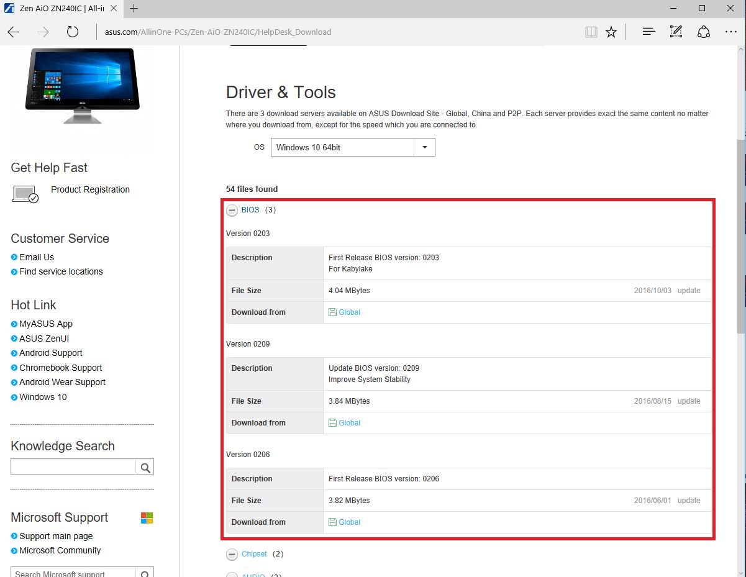
Task: Click the Product Registration laptop icon
Action: [25, 194]
